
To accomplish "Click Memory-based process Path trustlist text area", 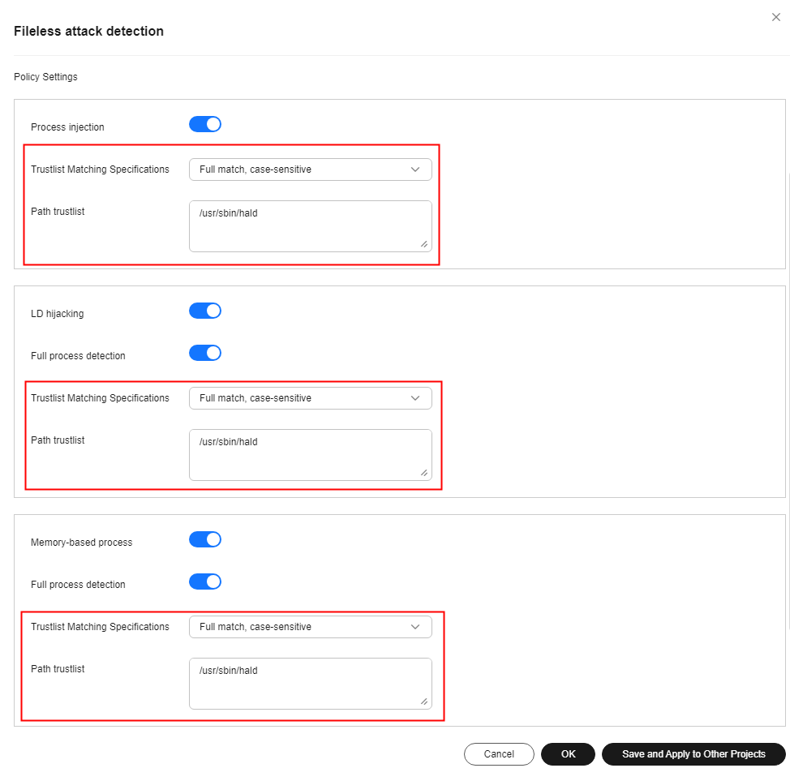I will [311, 684].
